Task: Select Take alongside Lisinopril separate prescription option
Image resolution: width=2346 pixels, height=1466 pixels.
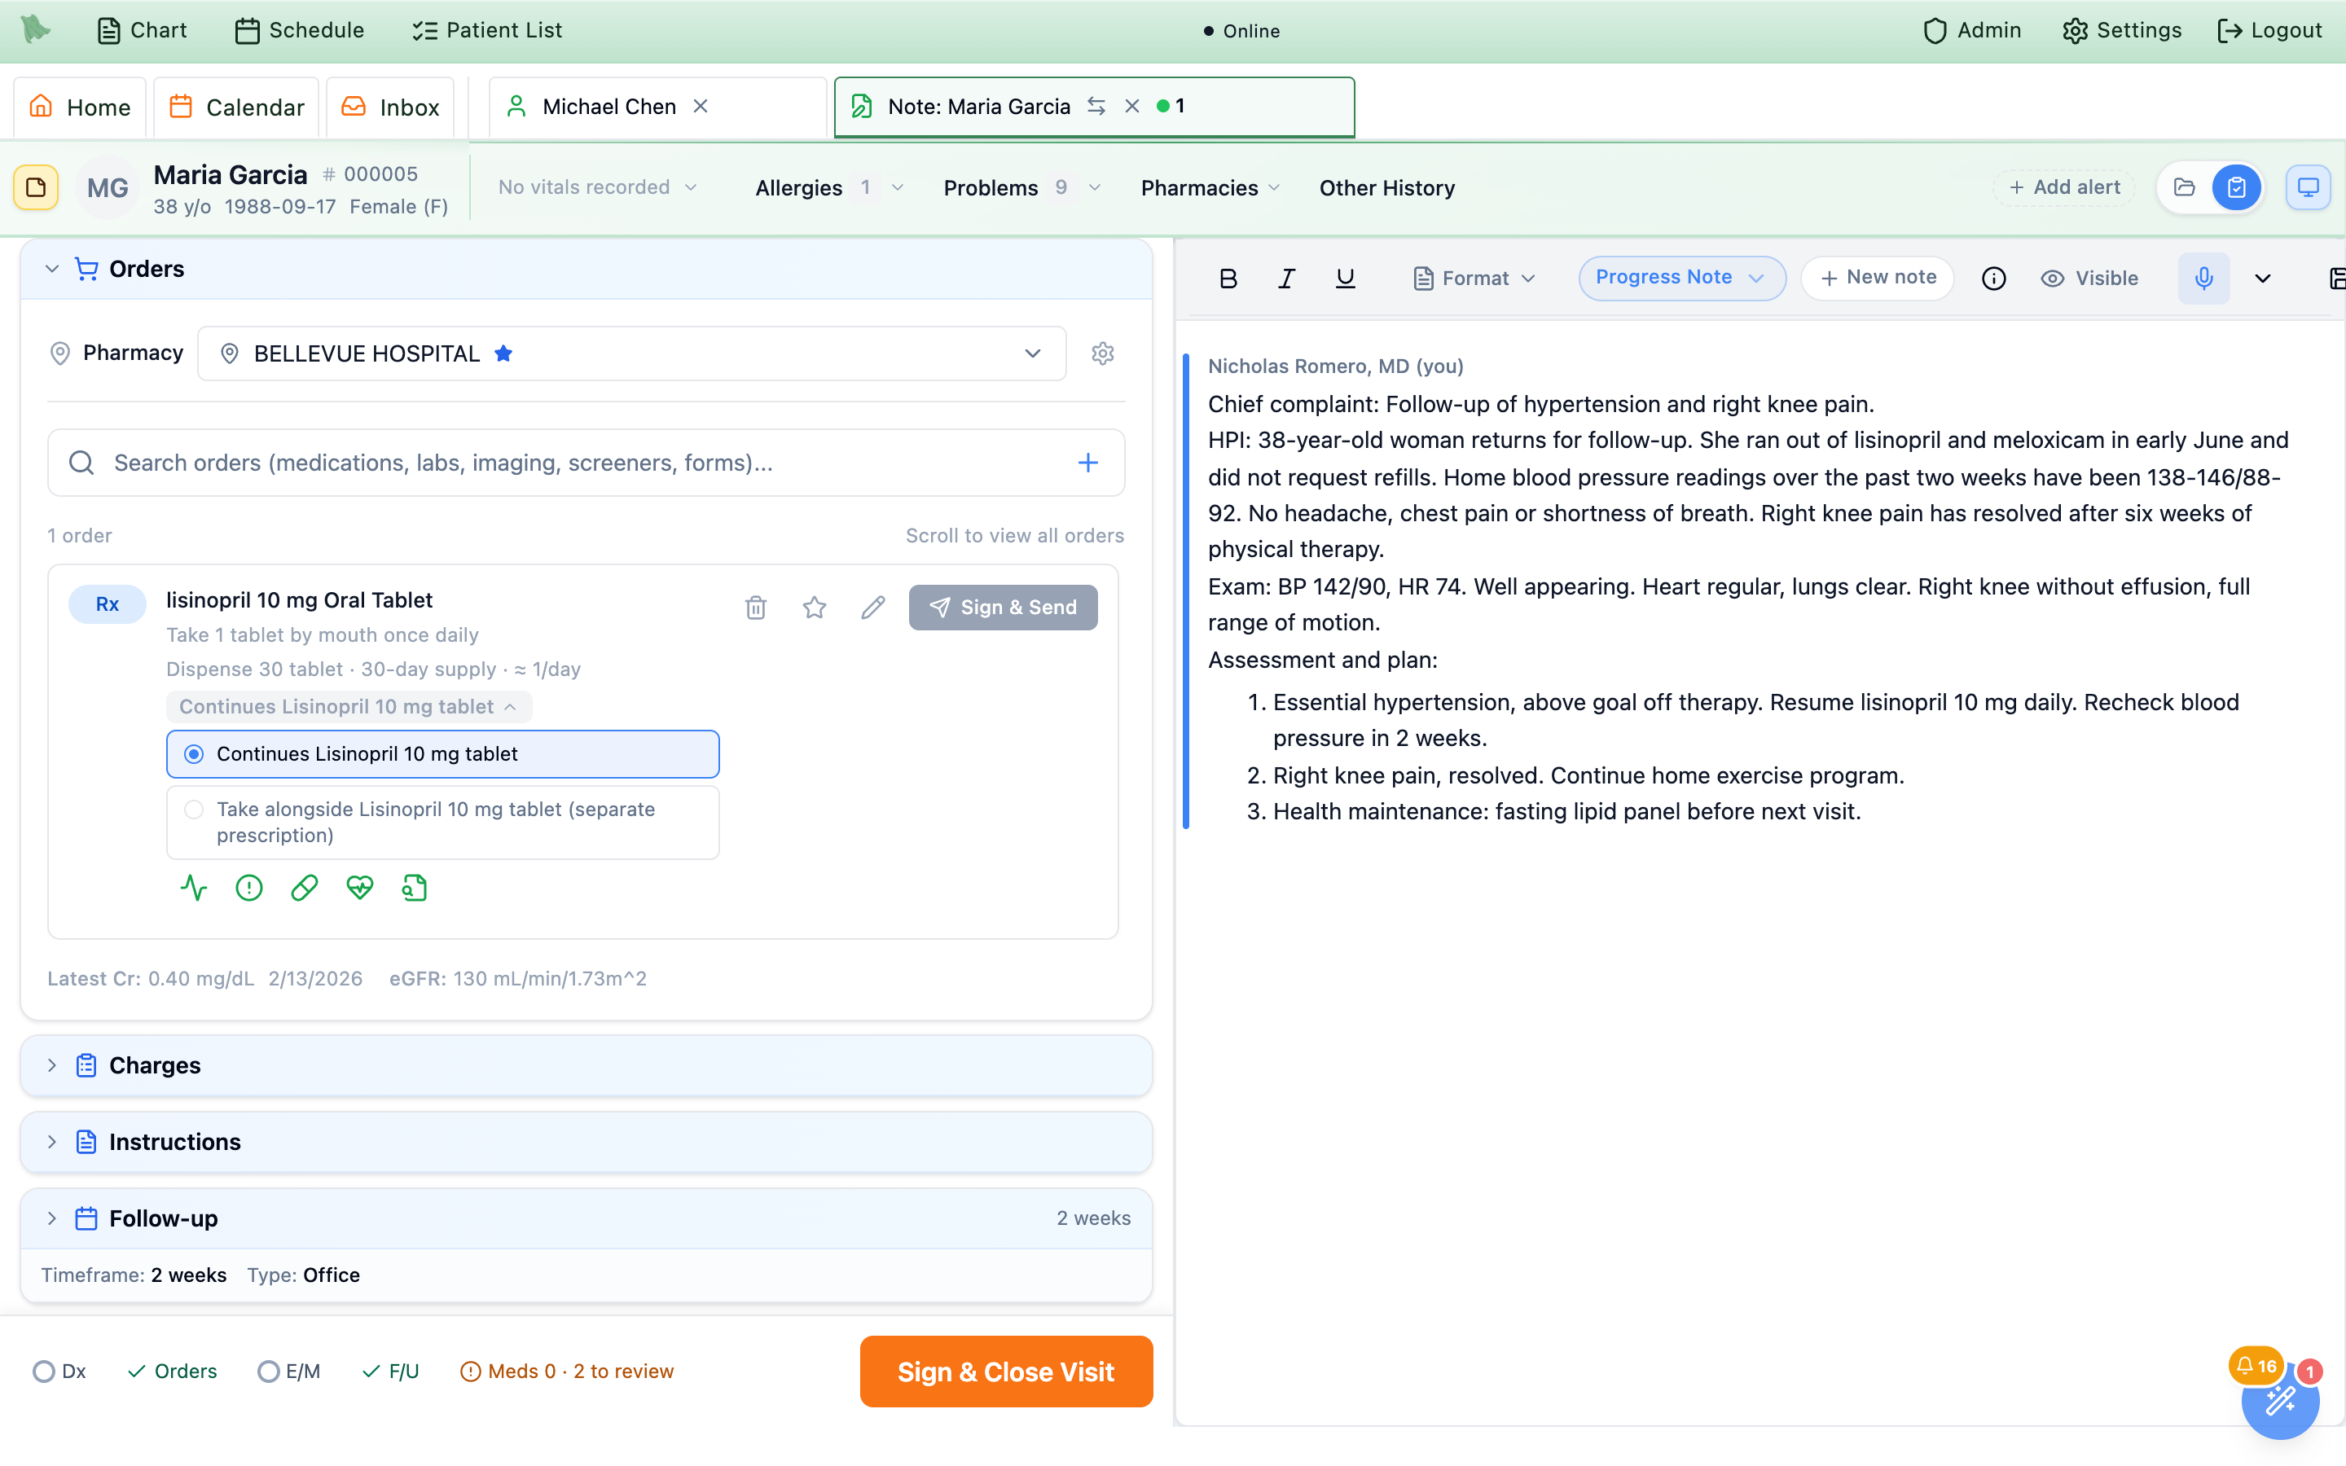Action: 442,823
